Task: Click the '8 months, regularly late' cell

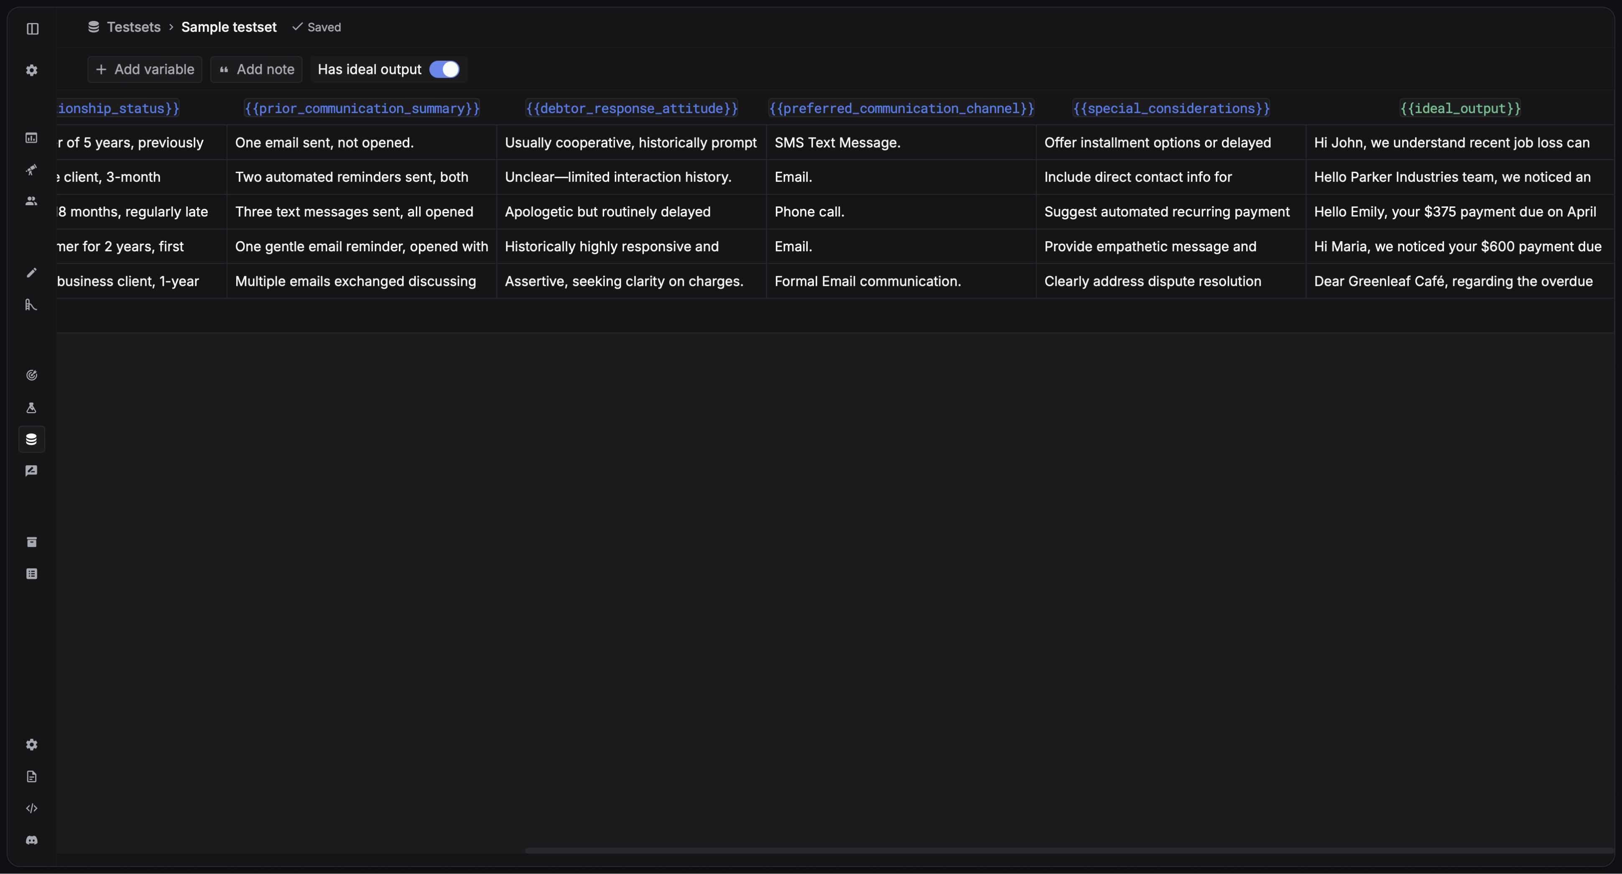Action: tap(142, 211)
